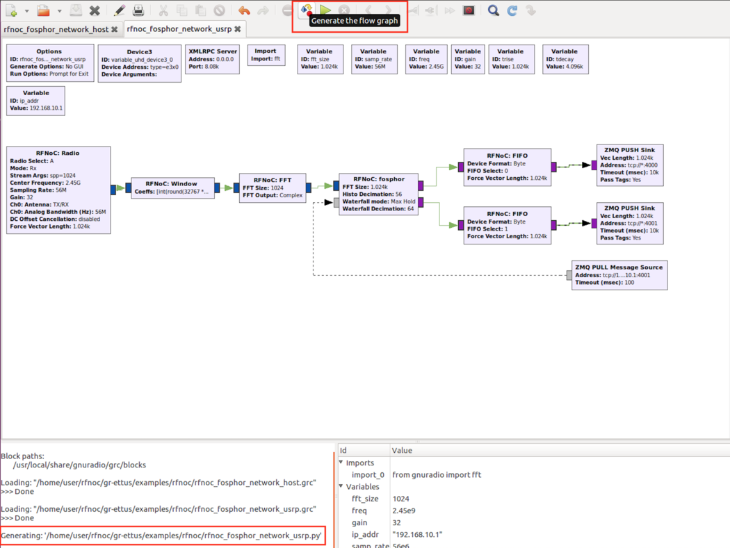Reload the block library
The width and height of the screenshot is (730, 548).
click(512, 10)
